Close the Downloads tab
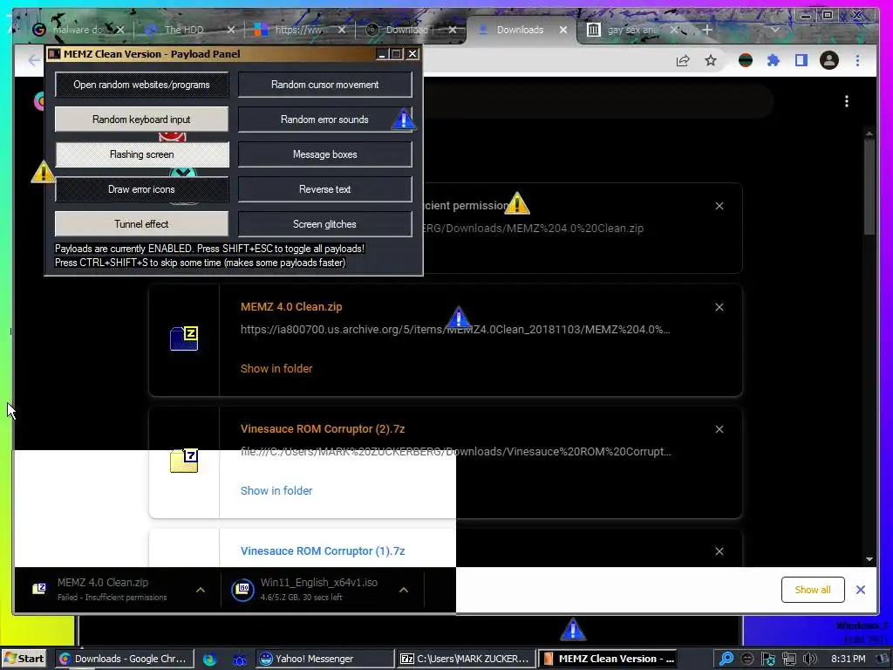Screen dimensions: 893x670 [562, 30]
